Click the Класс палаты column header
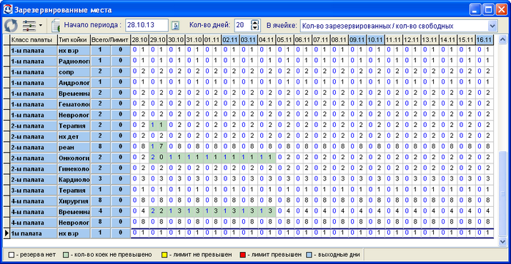The height and width of the screenshot is (264, 511). click(34, 40)
